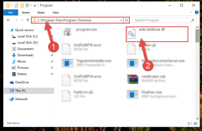Open the recent locations dropdown arrow
Viewport: 202px width, 131px height.
(22, 20)
